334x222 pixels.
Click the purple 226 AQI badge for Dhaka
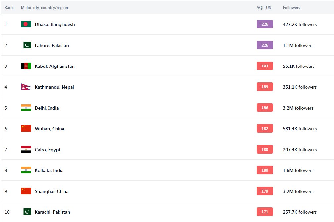[265, 24]
